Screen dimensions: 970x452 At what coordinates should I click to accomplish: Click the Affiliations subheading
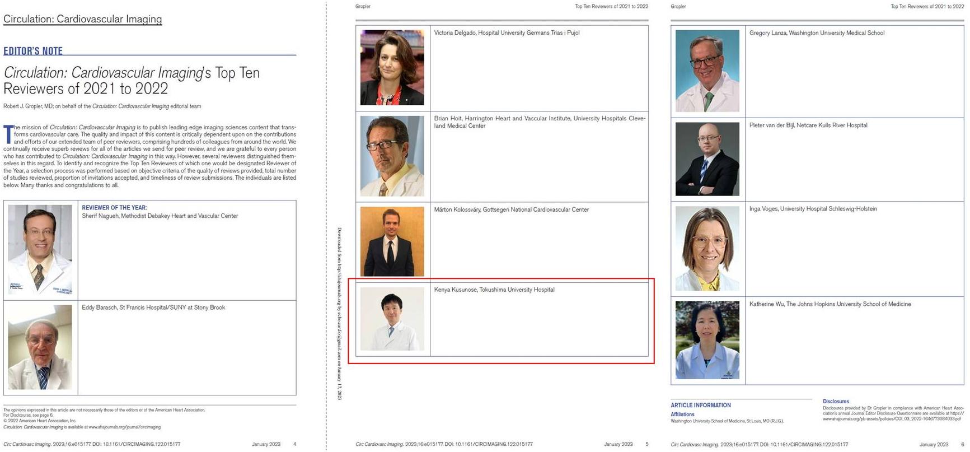point(682,414)
